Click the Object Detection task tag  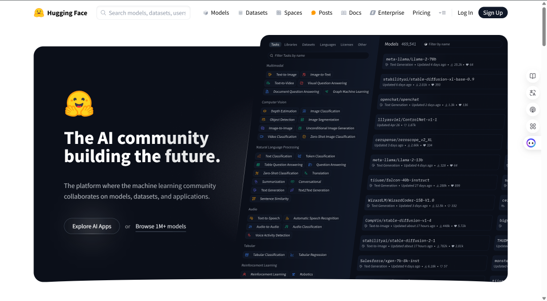tap(279, 120)
